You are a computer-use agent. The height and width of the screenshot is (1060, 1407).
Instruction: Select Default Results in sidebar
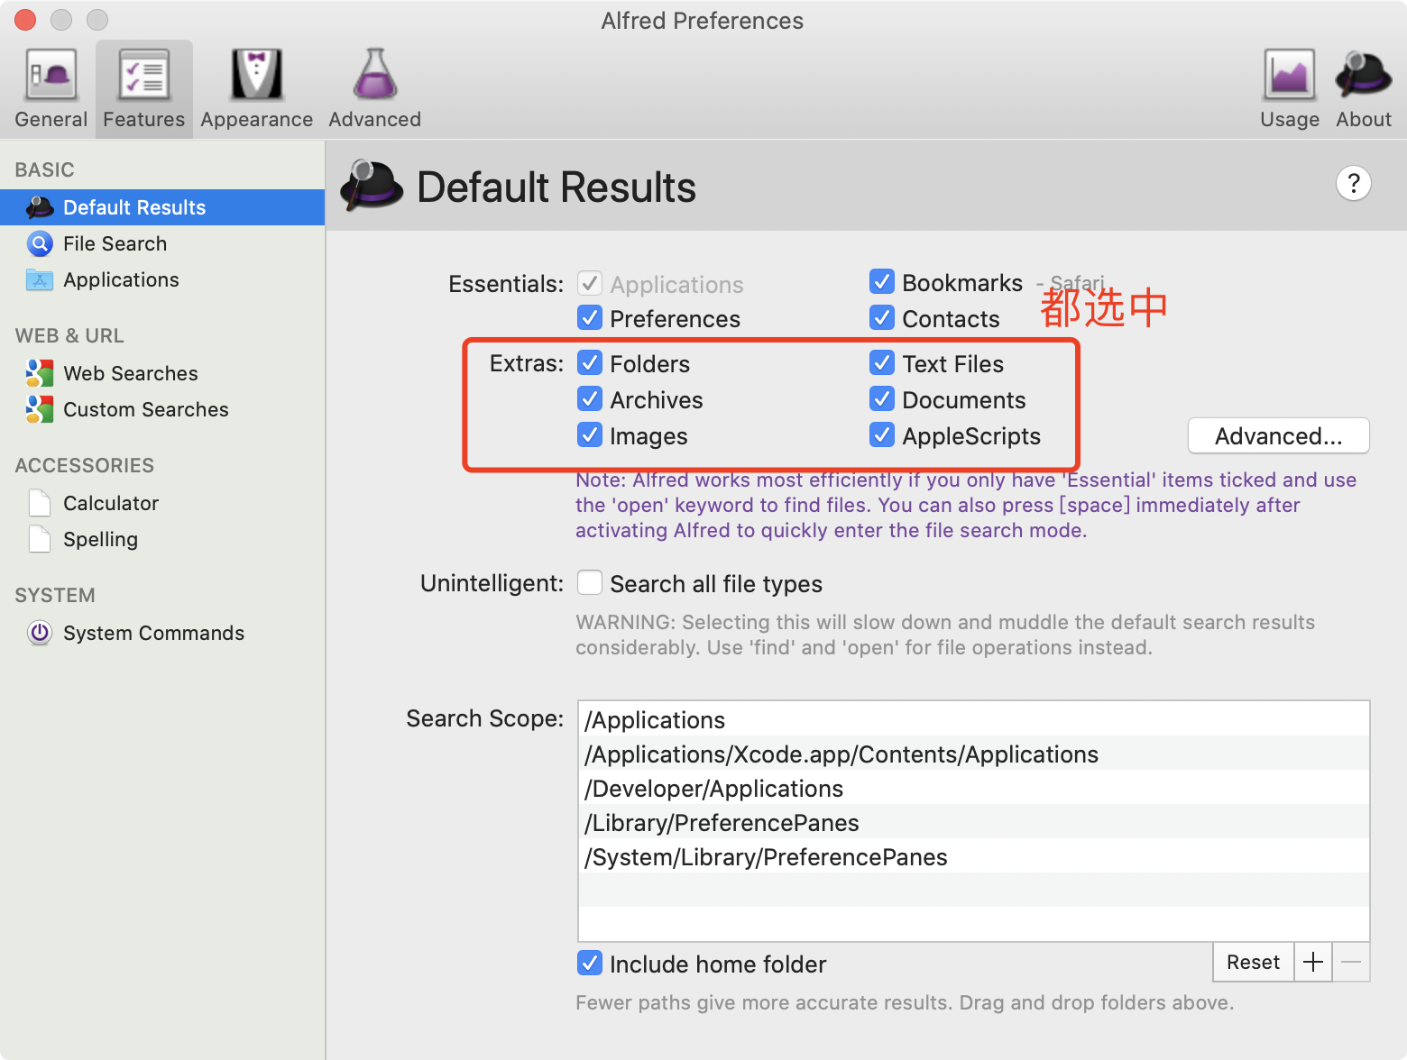[162, 207]
